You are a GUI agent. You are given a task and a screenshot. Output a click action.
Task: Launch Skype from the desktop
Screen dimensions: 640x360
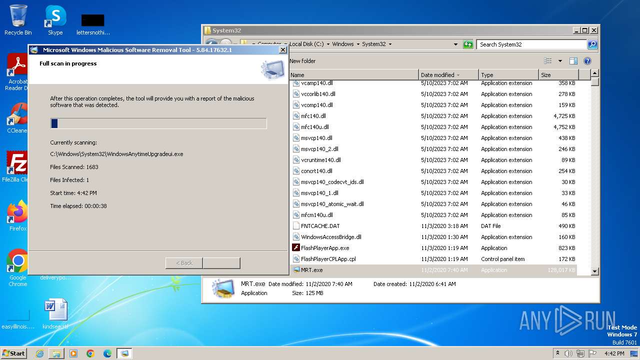[x=55, y=20]
